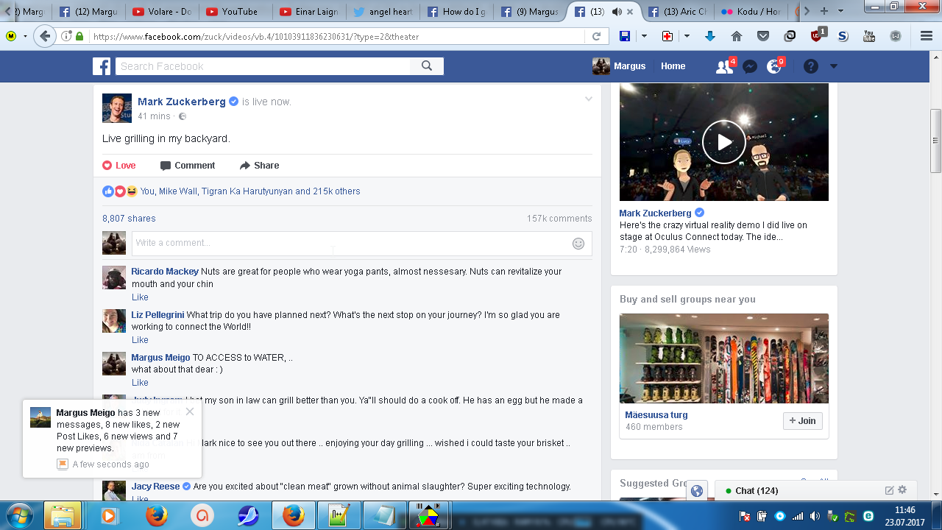Viewport: 942px width, 530px height.
Task: Go to Firefox home page icon
Action: (737, 36)
